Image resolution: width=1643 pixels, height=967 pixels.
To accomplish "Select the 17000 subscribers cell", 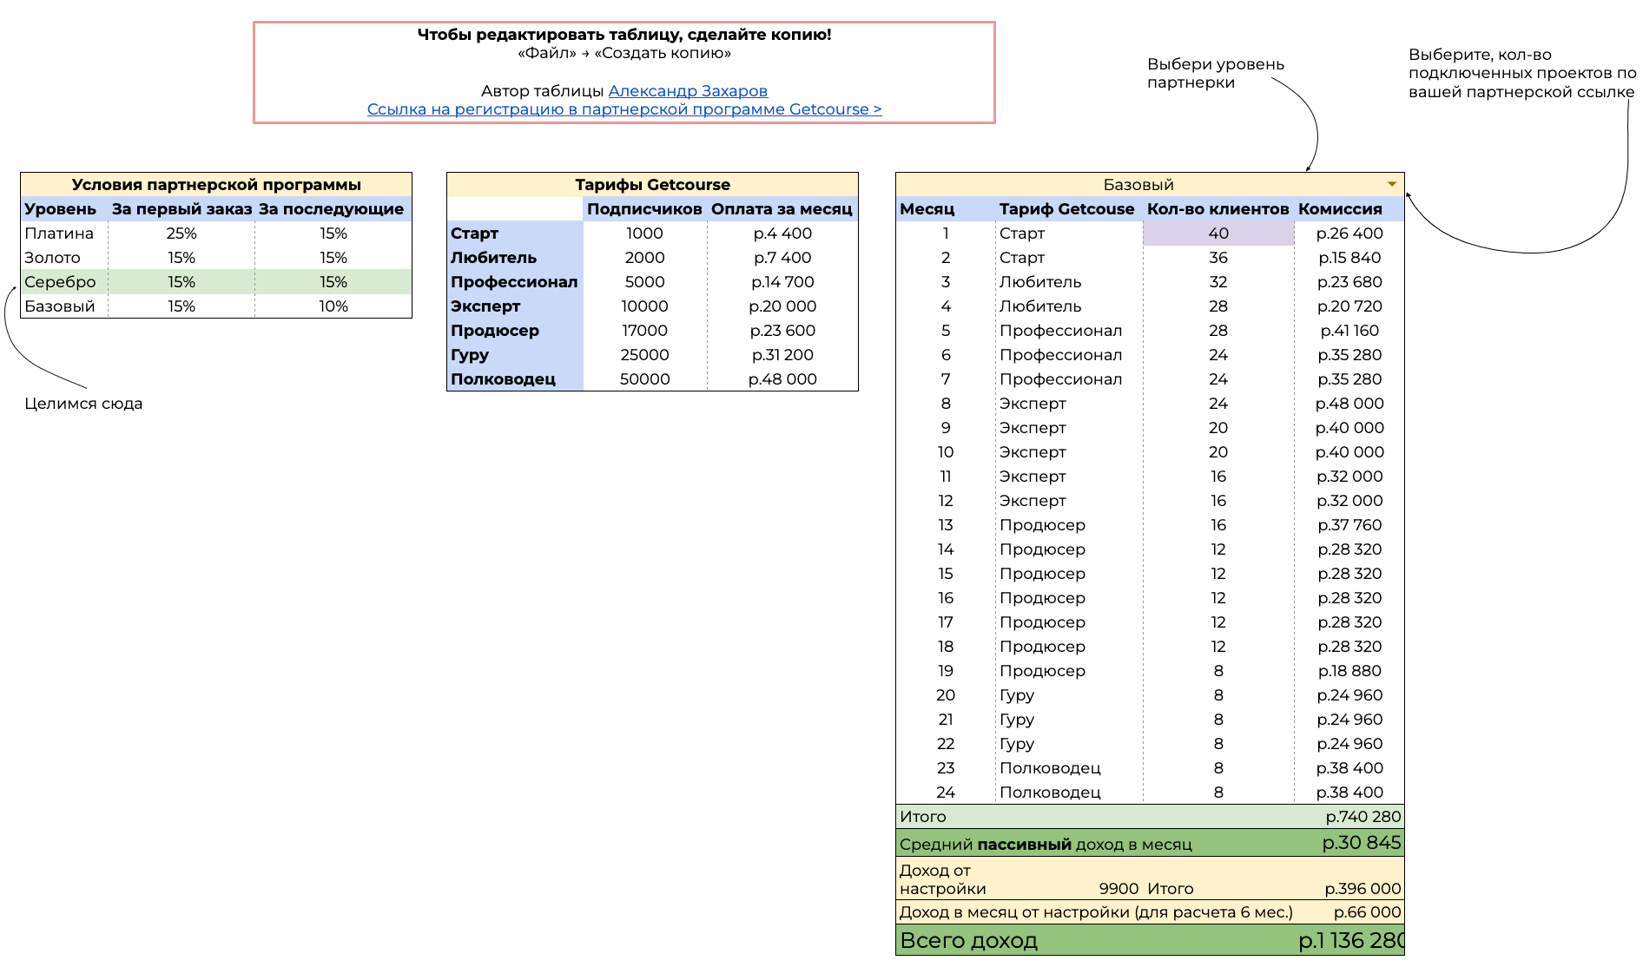I will [x=644, y=331].
